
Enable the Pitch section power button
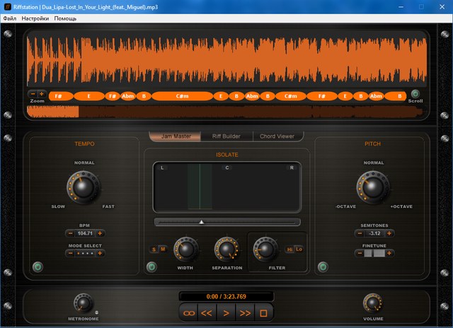click(323, 266)
